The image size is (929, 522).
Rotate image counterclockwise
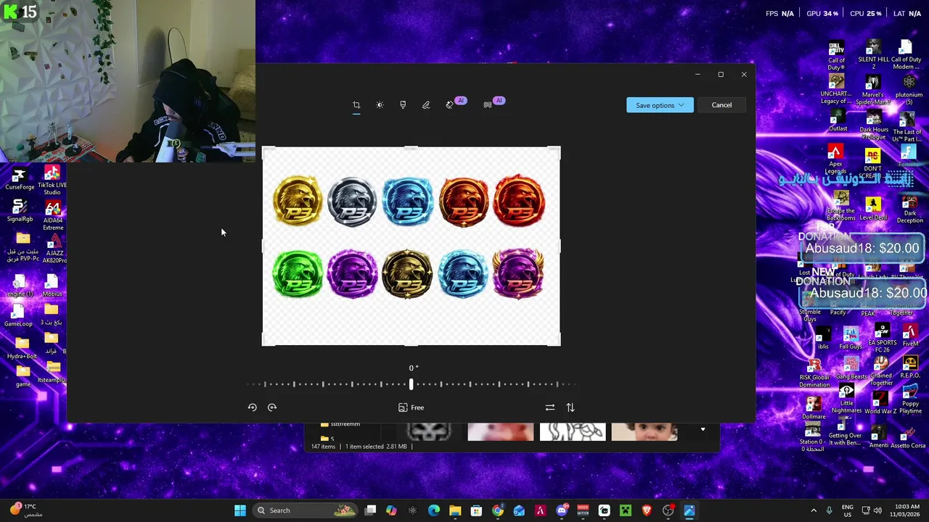tap(252, 407)
